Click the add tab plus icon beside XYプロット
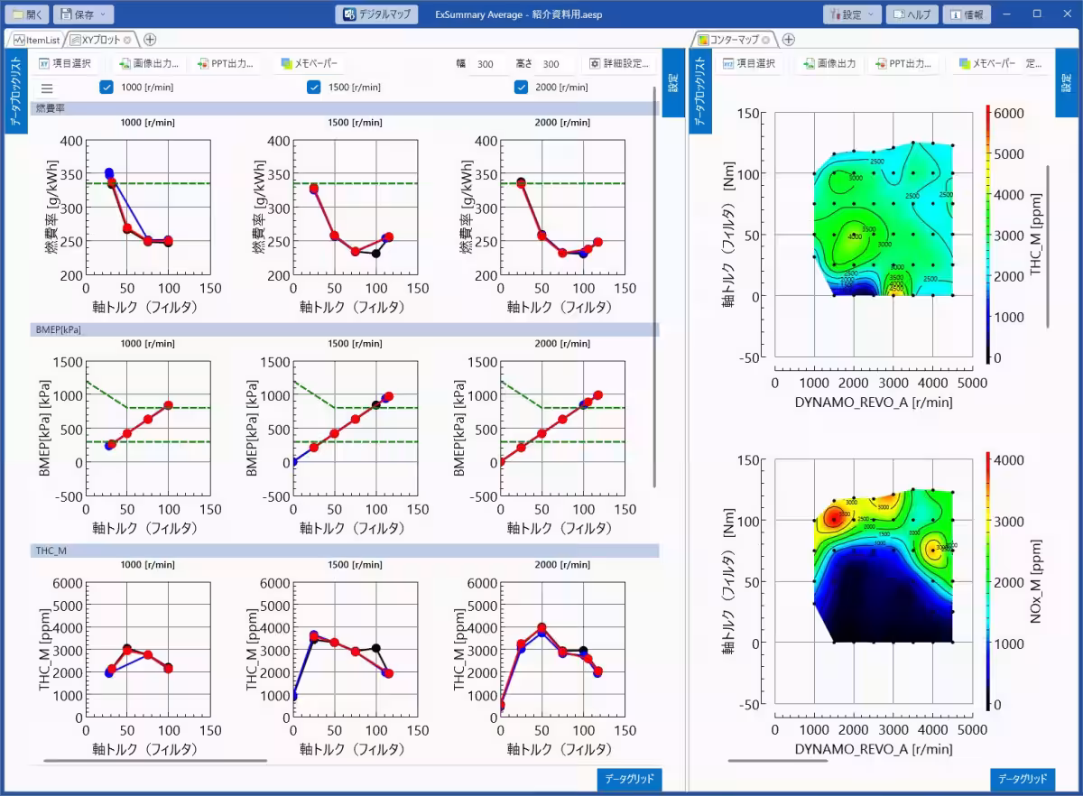 [150, 40]
